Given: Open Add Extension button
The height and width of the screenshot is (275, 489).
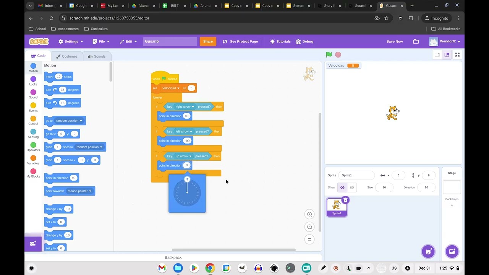Looking at the screenshot, I should 33,243.
